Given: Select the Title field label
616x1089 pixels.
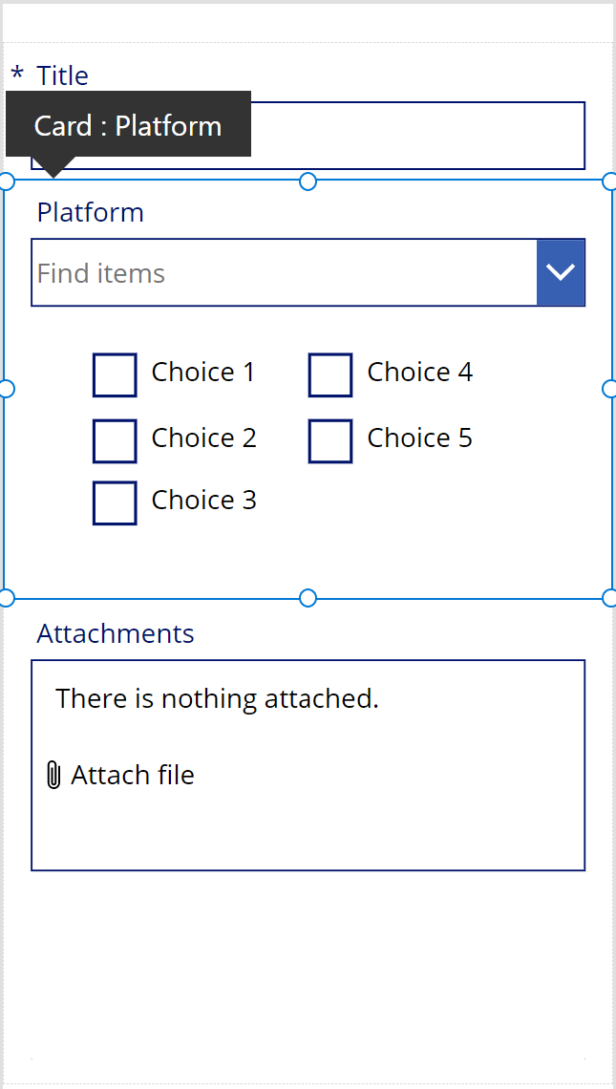Looking at the screenshot, I should [63, 75].
